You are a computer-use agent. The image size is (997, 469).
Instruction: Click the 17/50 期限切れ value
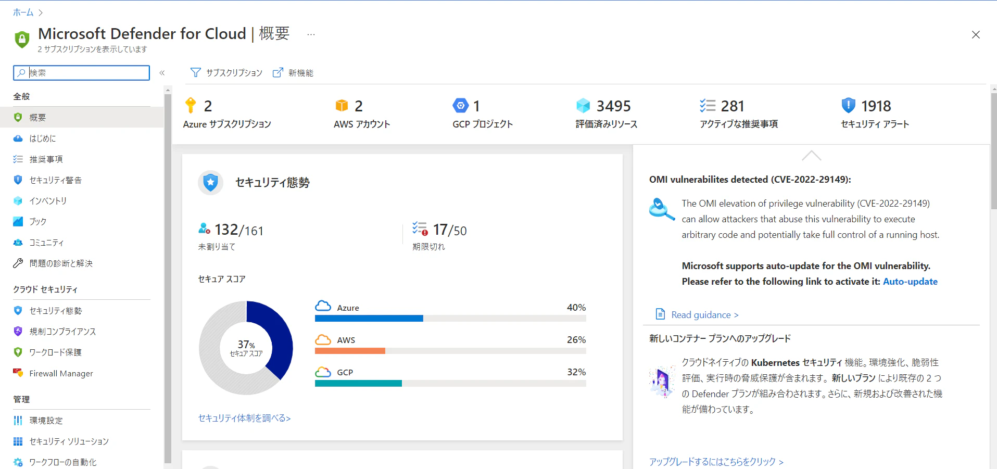(x=450, y=230)
